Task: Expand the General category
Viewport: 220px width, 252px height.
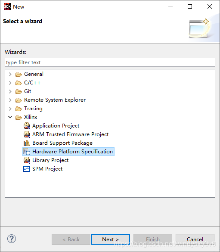Action: click(x=10, y=74)
